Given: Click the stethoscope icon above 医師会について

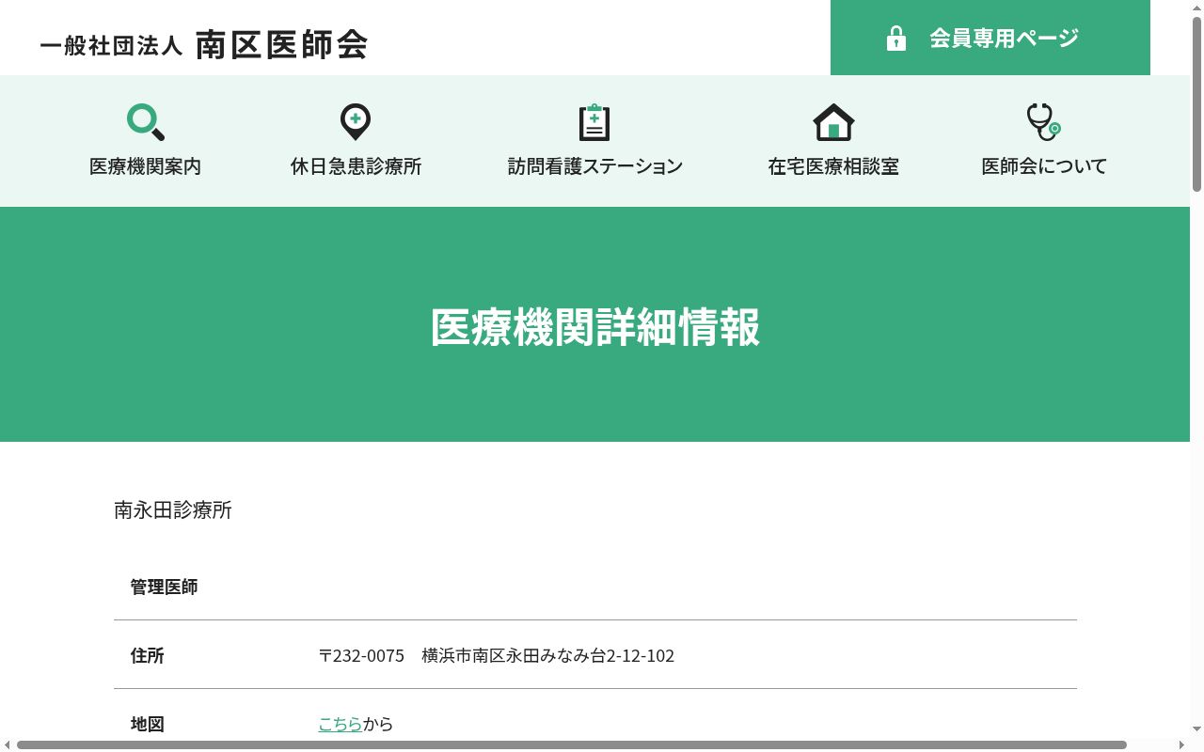Looking at the screenshot, I should pyautogui.click(x=1043, y=122).
